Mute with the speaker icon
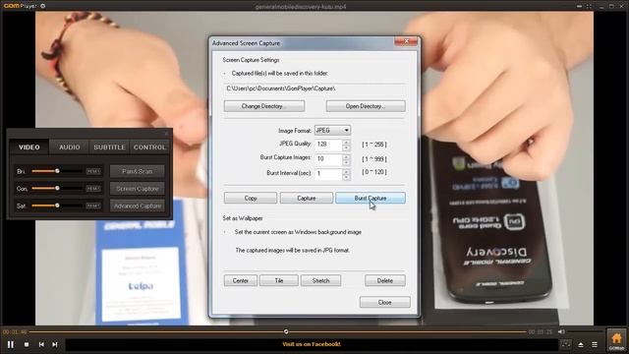The width and height of the screenshot is (629, 354). (561, 332)
